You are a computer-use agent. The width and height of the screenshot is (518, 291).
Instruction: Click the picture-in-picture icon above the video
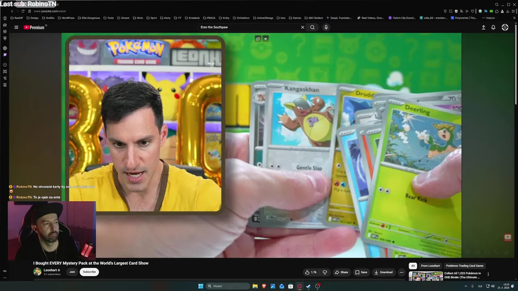coord(258,39)
